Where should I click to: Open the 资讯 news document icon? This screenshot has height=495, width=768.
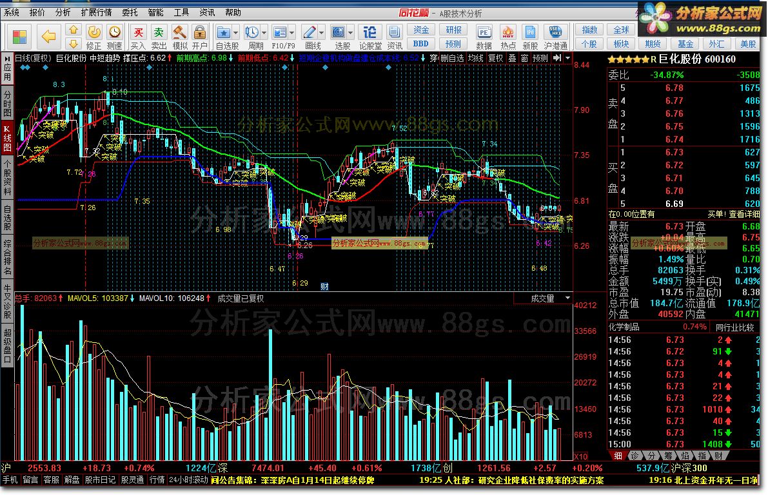pos(394,32)
